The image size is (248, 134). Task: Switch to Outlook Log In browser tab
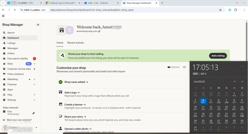63,3
